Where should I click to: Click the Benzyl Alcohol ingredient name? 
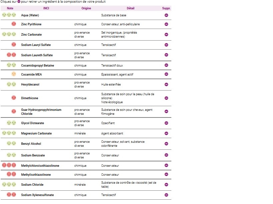[31, 144]
